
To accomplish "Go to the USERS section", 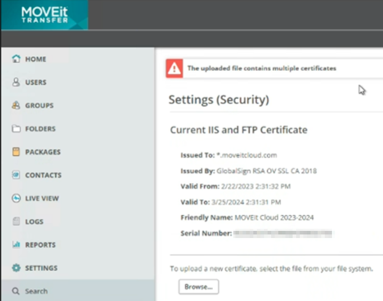I will pyautogui.click(x=36, y=82).
